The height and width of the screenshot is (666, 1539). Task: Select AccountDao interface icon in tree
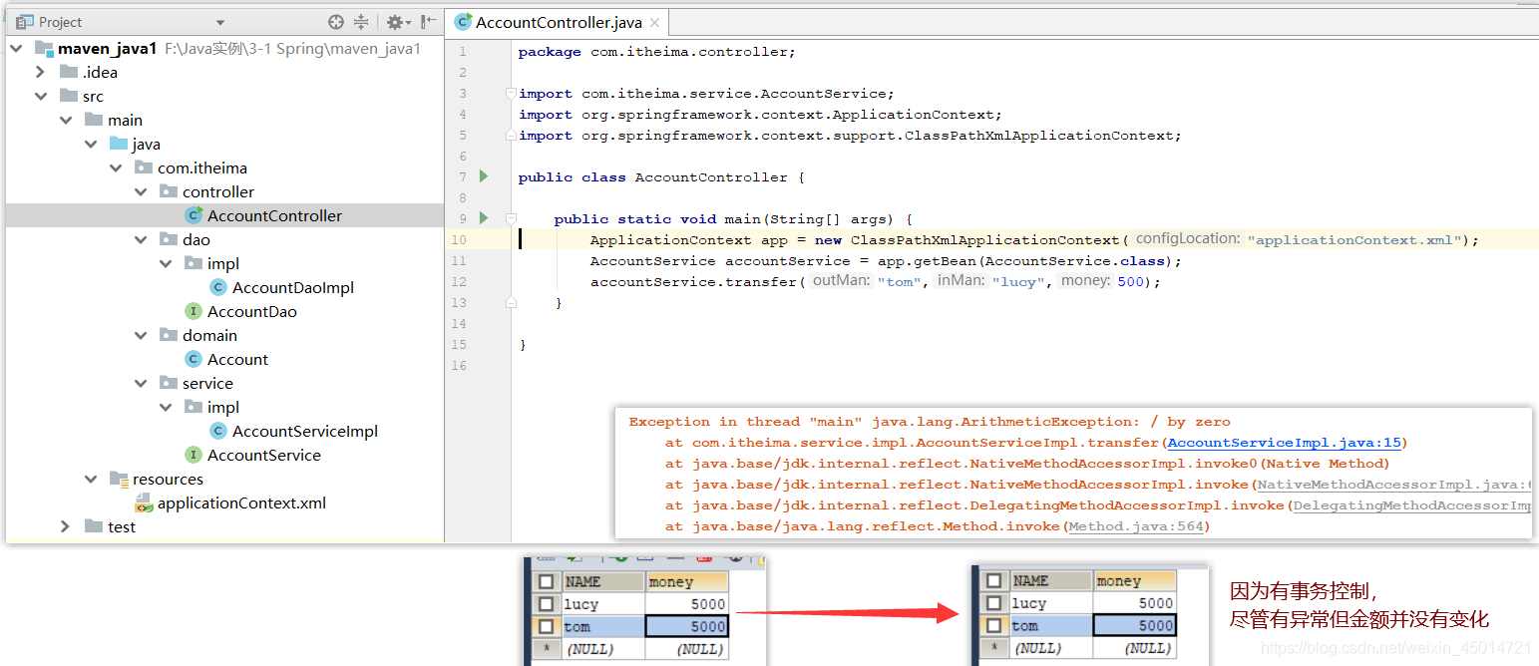[x=193, y=311]
